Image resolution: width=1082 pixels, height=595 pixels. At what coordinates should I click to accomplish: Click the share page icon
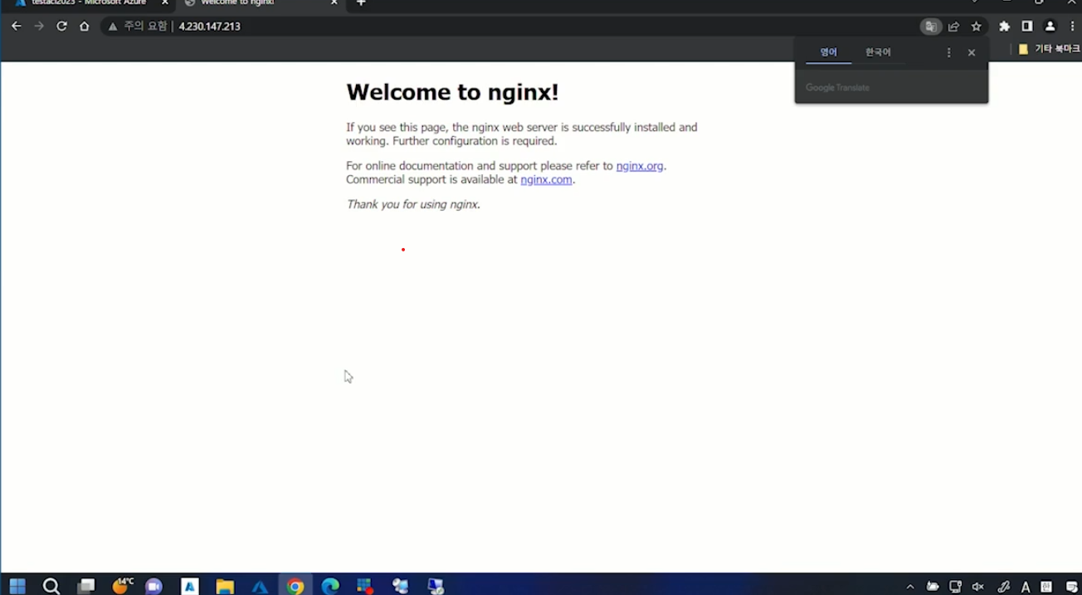click(x=953, y=27)
